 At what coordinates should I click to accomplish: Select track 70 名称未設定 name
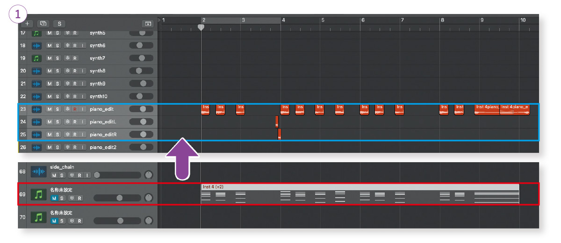(60, 213)
